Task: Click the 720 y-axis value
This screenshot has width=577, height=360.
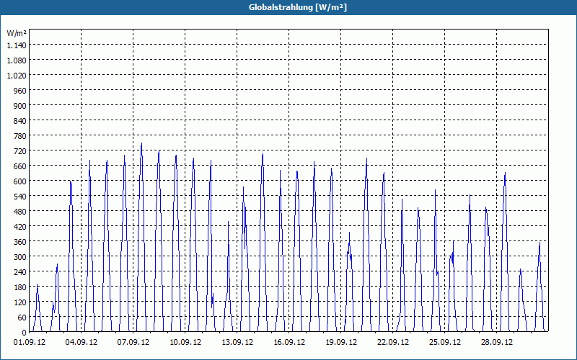Action: coord(21,151)
